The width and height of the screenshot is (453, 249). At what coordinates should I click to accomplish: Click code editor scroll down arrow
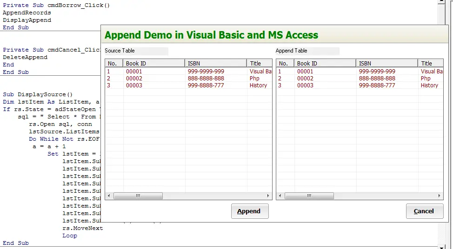coord(441,247)
